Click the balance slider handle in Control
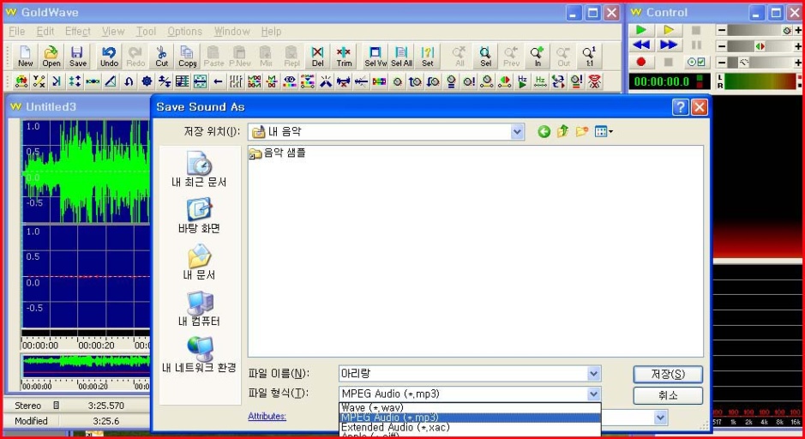 [760, 46]
